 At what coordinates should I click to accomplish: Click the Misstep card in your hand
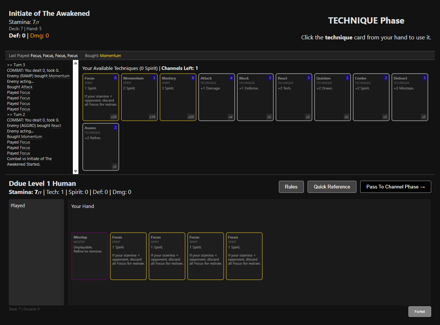(x=90, y=256)
